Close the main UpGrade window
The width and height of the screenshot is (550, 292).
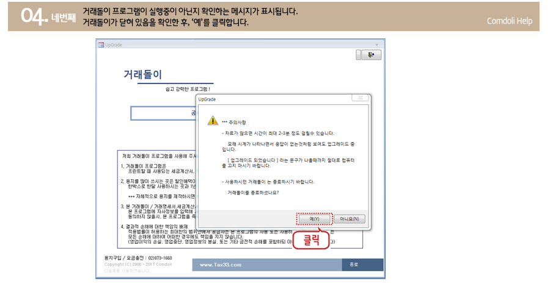(x=376, y=45)
